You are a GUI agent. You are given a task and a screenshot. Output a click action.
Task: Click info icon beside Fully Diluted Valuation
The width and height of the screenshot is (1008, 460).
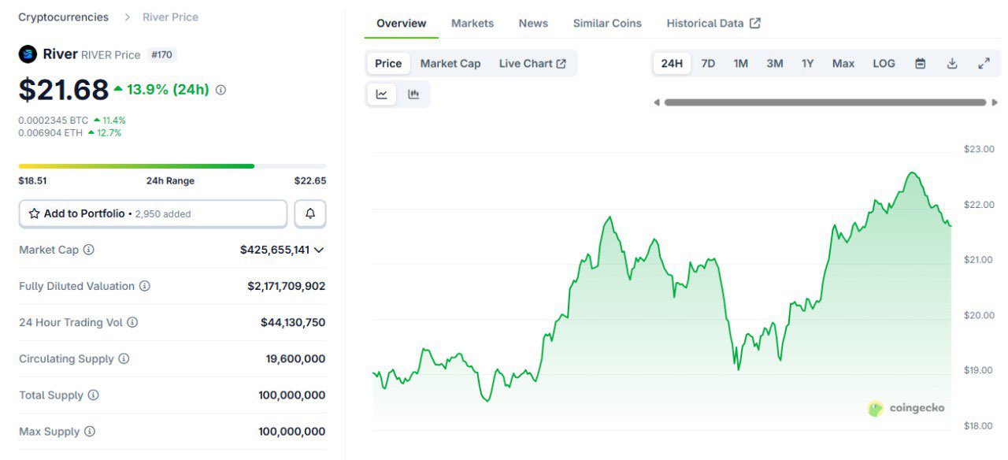point(145,286)
